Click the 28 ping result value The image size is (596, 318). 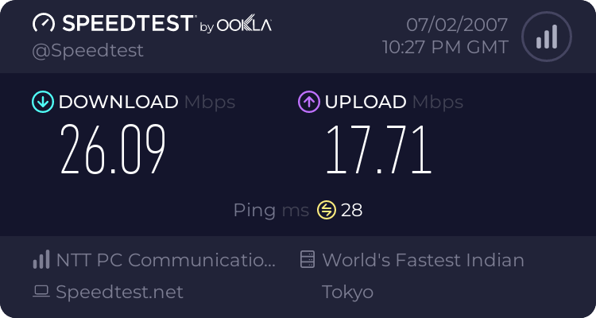tap(351, 210)
